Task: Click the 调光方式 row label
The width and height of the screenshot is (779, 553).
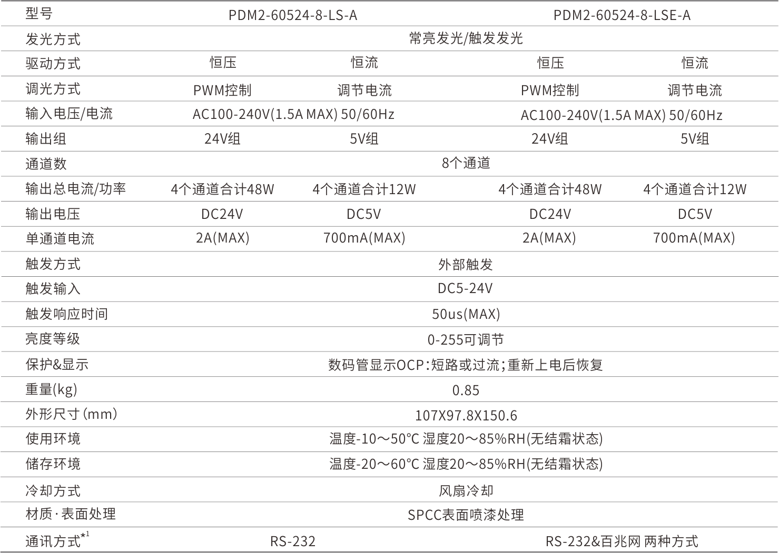Action: click(53, 89)
